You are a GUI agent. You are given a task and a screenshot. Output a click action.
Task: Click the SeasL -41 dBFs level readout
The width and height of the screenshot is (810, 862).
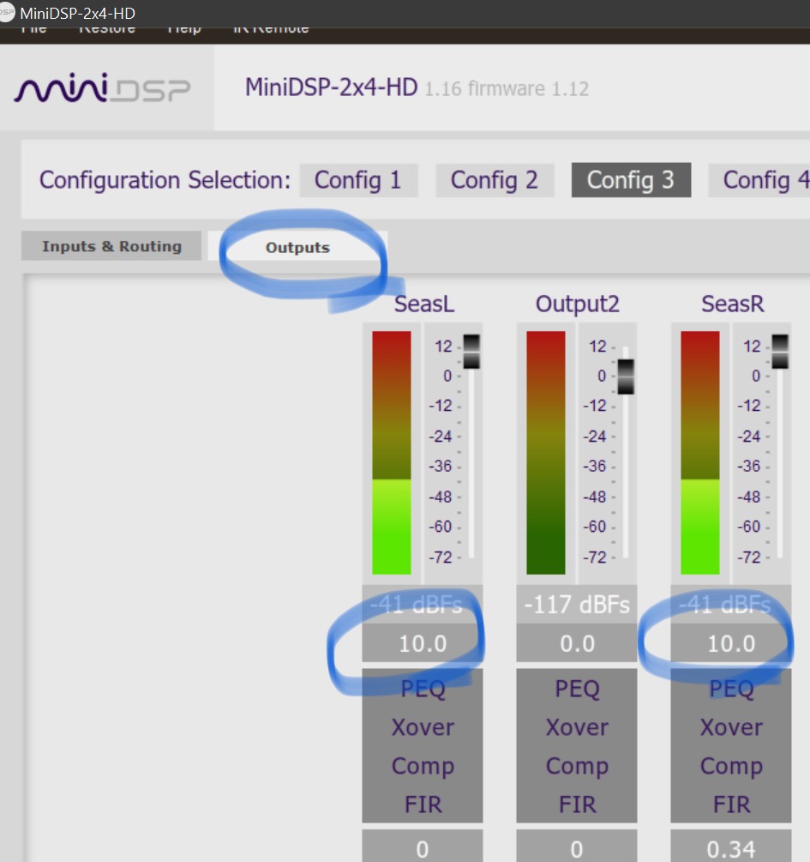(x=423, y=604)
